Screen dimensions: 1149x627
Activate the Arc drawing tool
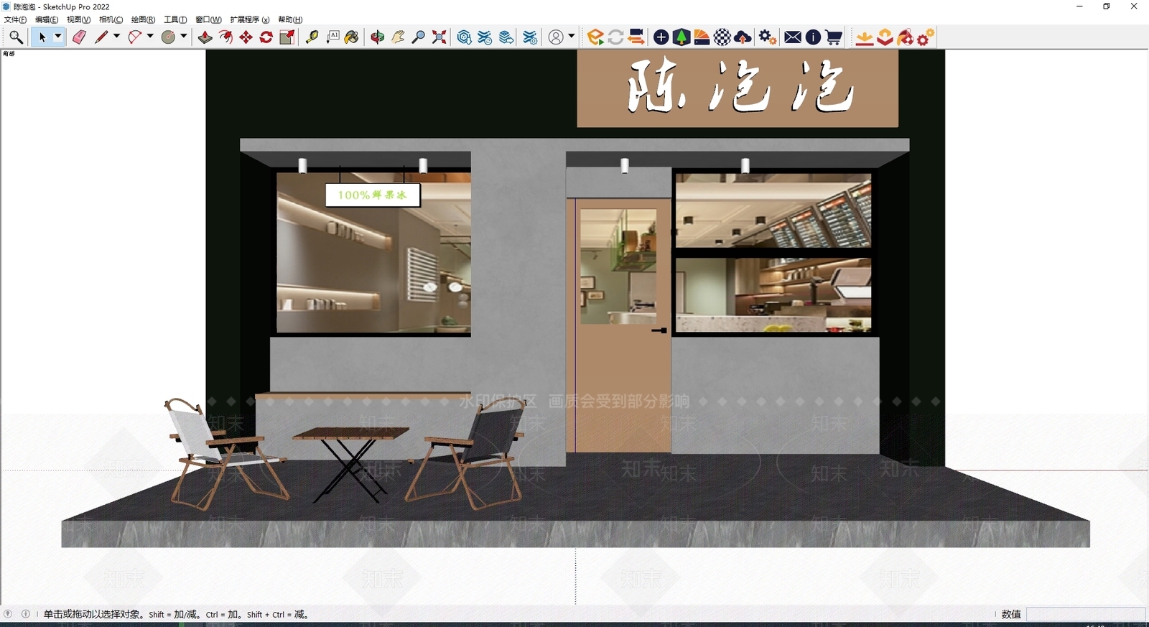134,37
